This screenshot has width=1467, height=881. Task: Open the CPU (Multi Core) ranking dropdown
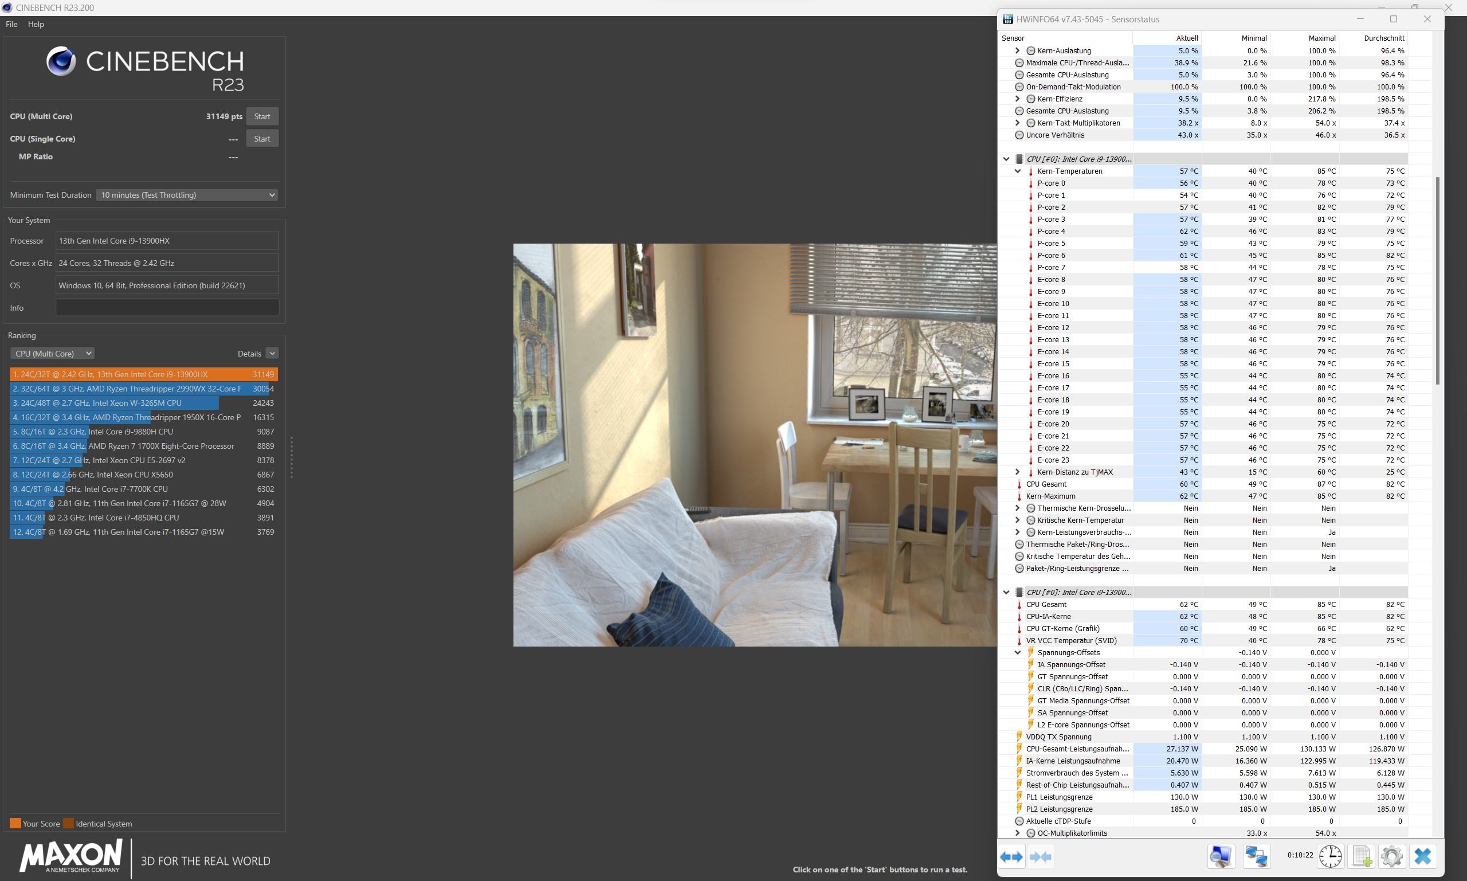point(52,353)
